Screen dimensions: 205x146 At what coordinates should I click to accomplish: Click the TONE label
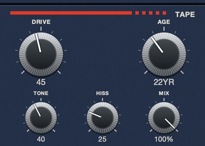tap(41, 93)
